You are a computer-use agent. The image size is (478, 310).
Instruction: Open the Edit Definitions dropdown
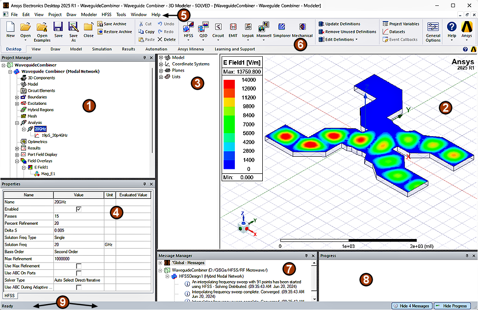(x=338, y=40)
